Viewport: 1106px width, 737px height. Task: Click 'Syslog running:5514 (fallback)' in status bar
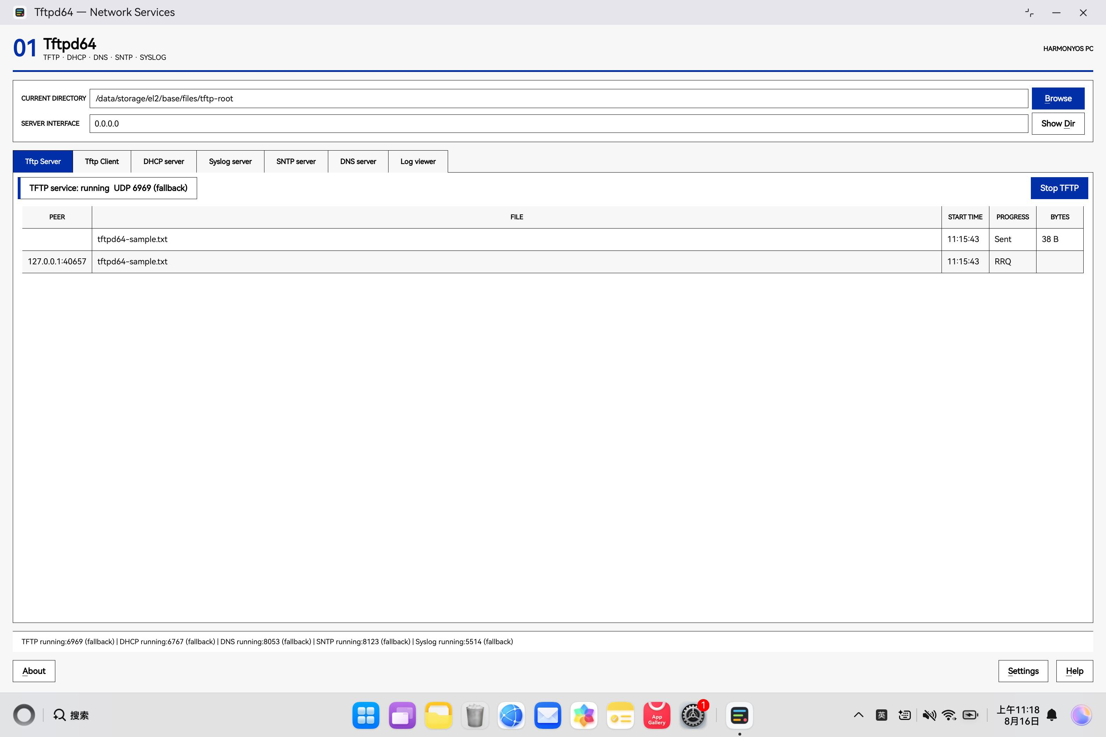tap(464, 642)
